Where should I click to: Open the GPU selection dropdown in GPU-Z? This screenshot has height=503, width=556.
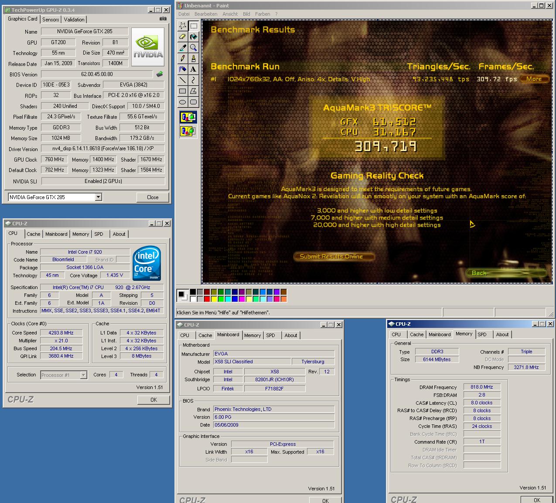(98, 197)
